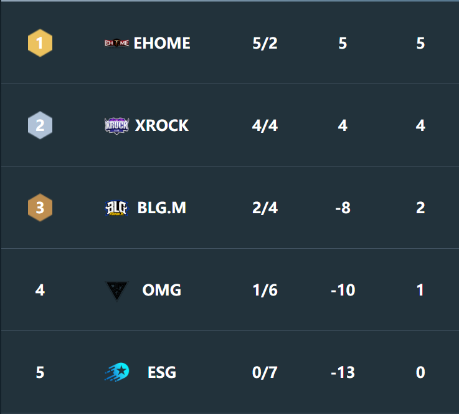
Task: Open the BLG.M team name
Action: (161, 208)
